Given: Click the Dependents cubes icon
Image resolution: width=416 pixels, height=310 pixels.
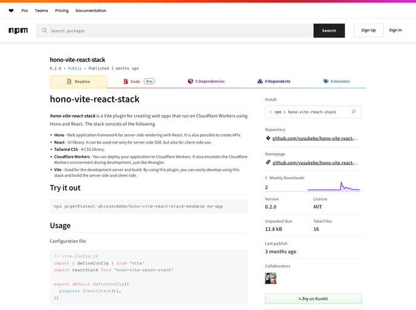Looking at the screenshot, I should click(260, 81).
